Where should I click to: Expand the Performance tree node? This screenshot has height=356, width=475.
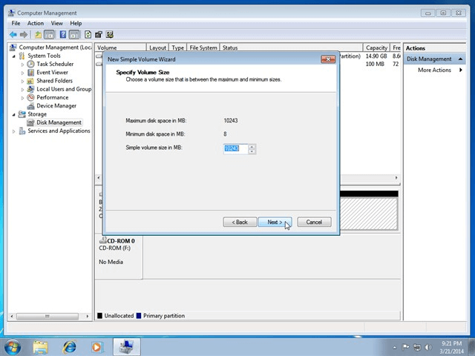(x=22, y=98)
